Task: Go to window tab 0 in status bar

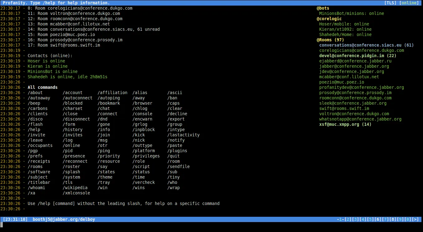Action: (x=408, y=219)
